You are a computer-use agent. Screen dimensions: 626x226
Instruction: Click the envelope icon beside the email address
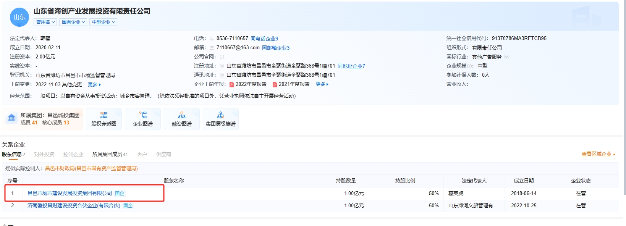point(212,48)
